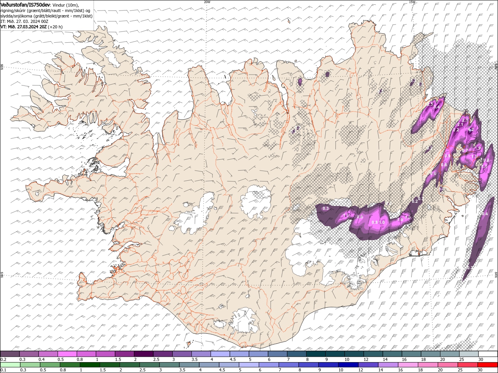Pick the upper-row lavender swatch labeled 4
Viewport: 498px width, 373px height.
[x=220, y=354]
